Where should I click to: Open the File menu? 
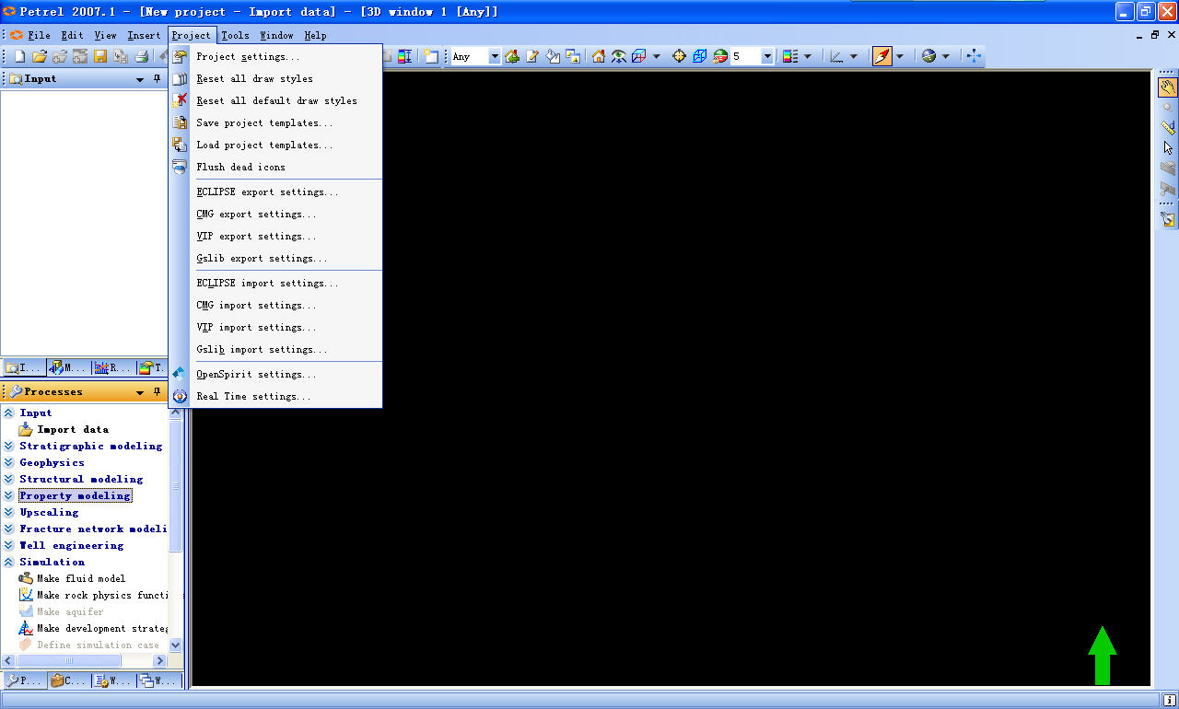pyautogui.click(x=39, y=36)
